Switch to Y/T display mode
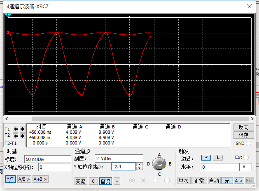The height and width of the screenshot is (191, 259). [x=10, y=179]
